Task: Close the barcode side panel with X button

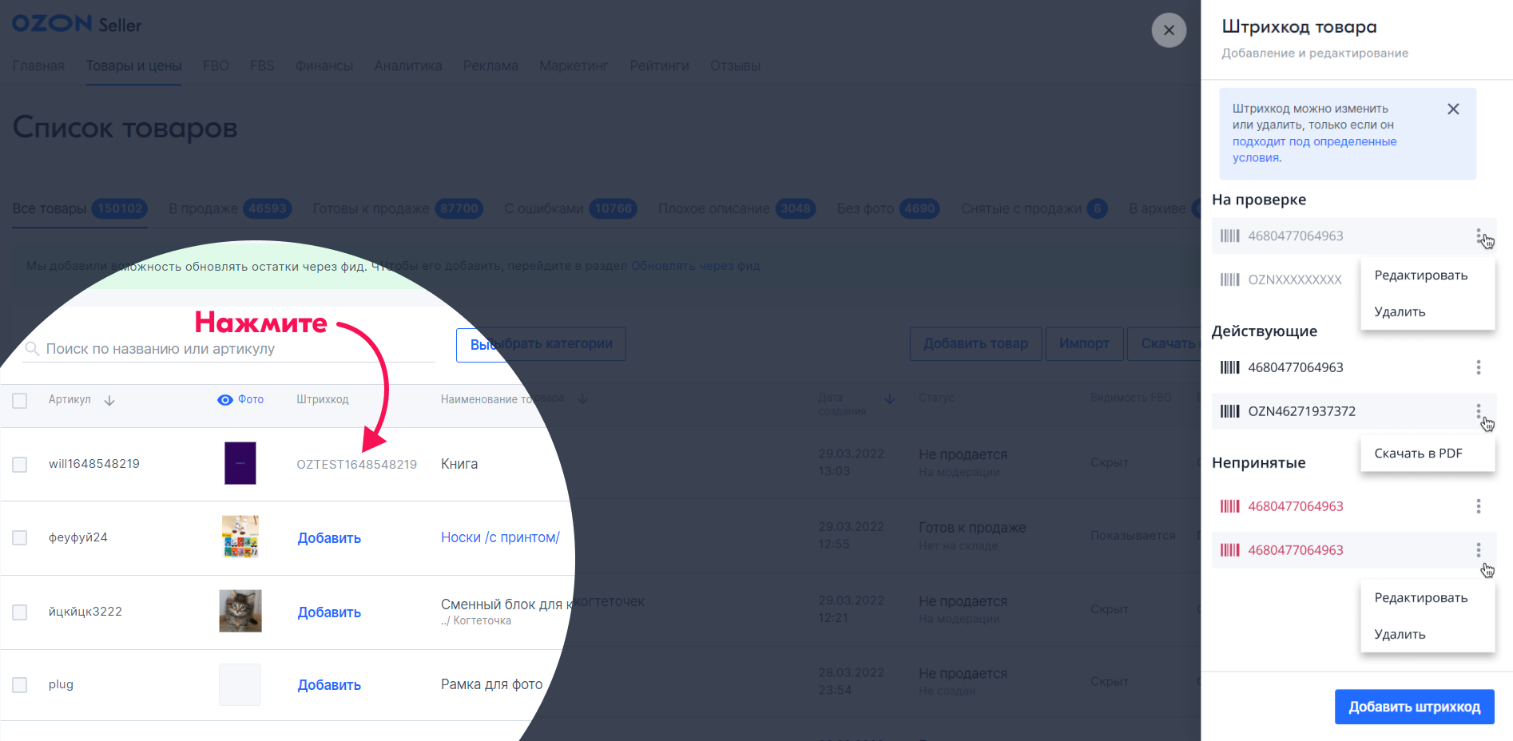Action: click(1168, 30)
